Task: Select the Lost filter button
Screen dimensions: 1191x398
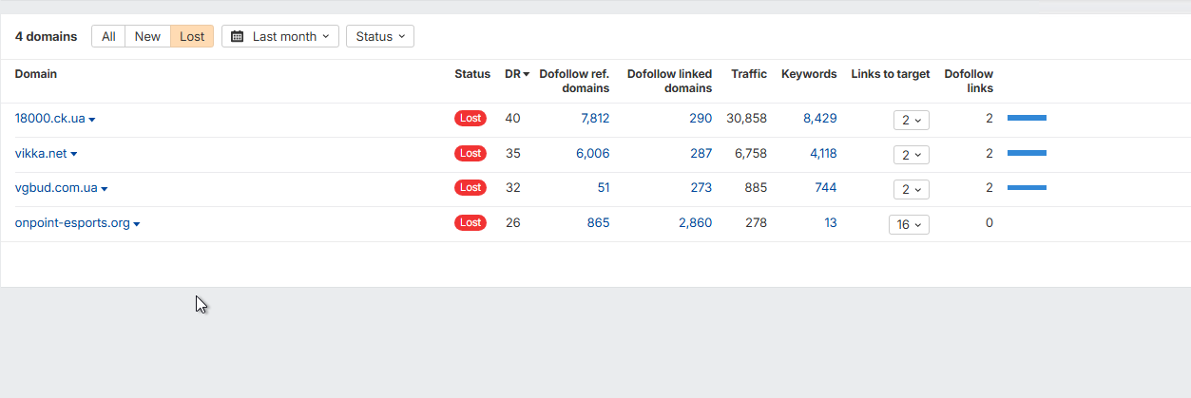Action: pos(192,37)
